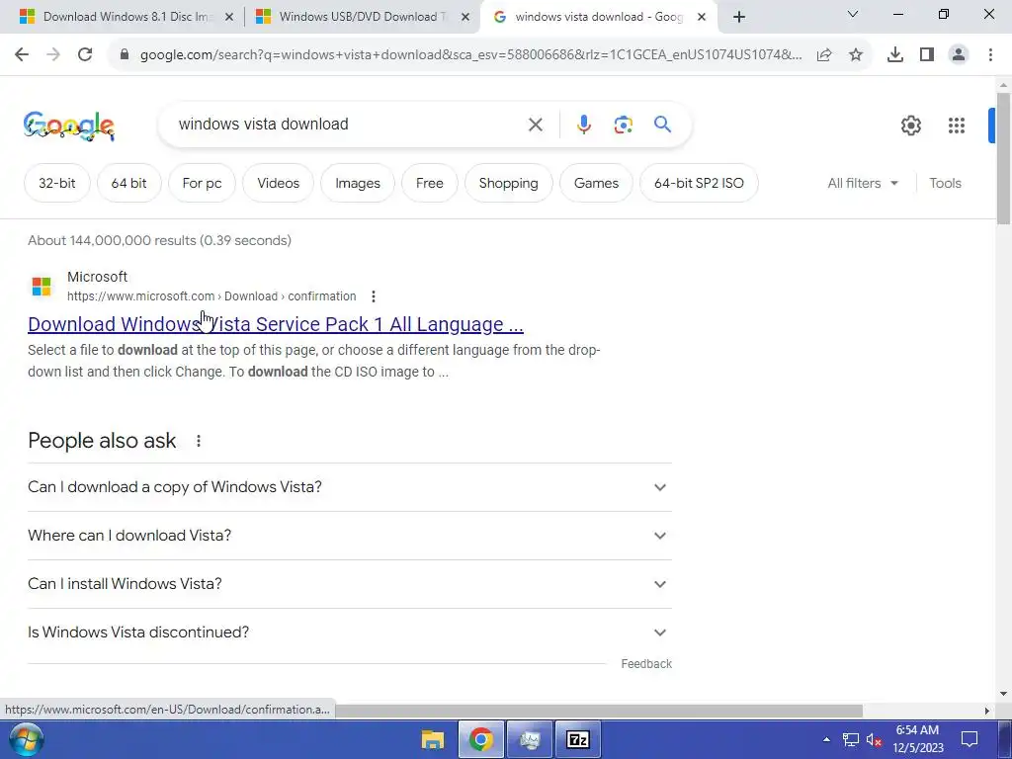
Task: Open a new tab with the plus button
Action: point(739,17)
